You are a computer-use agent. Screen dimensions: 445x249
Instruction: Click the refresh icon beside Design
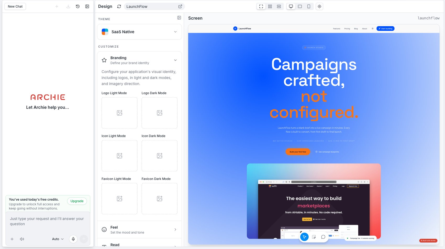pyautogui.click(x=119, y=7)
